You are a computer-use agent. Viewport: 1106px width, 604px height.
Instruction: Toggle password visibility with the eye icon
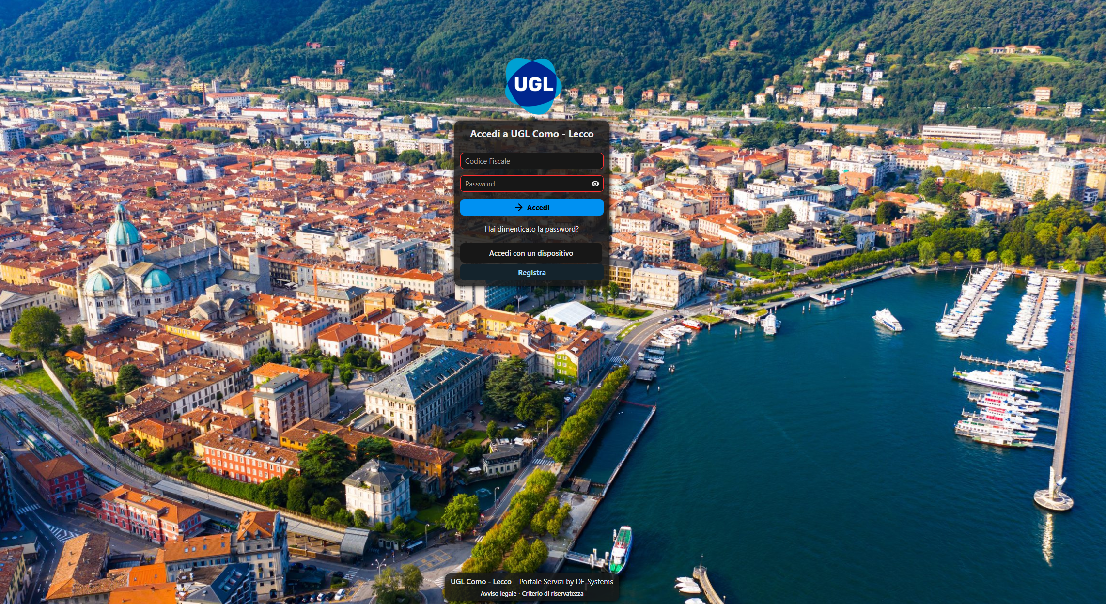595,184
